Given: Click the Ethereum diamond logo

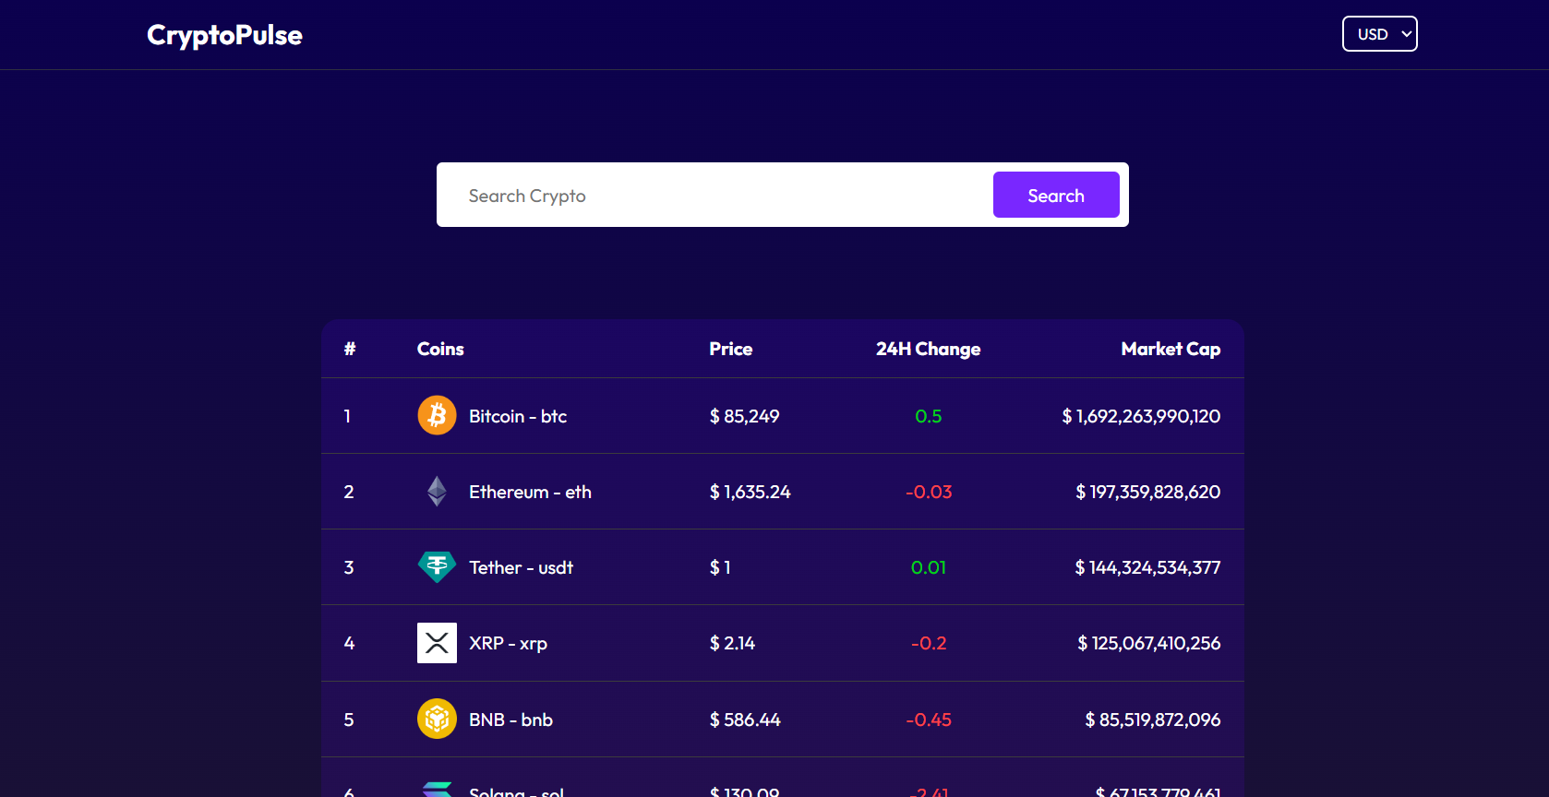Looking at the screenshot, I should [x=437, y=491].
